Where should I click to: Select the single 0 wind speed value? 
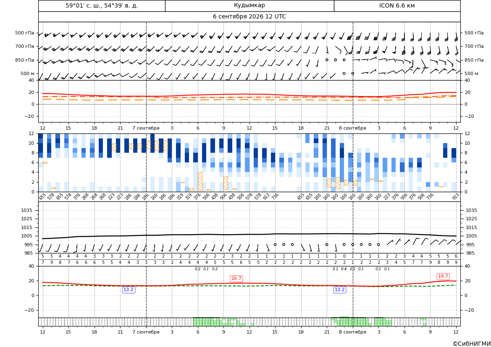[x=344, y=256]
